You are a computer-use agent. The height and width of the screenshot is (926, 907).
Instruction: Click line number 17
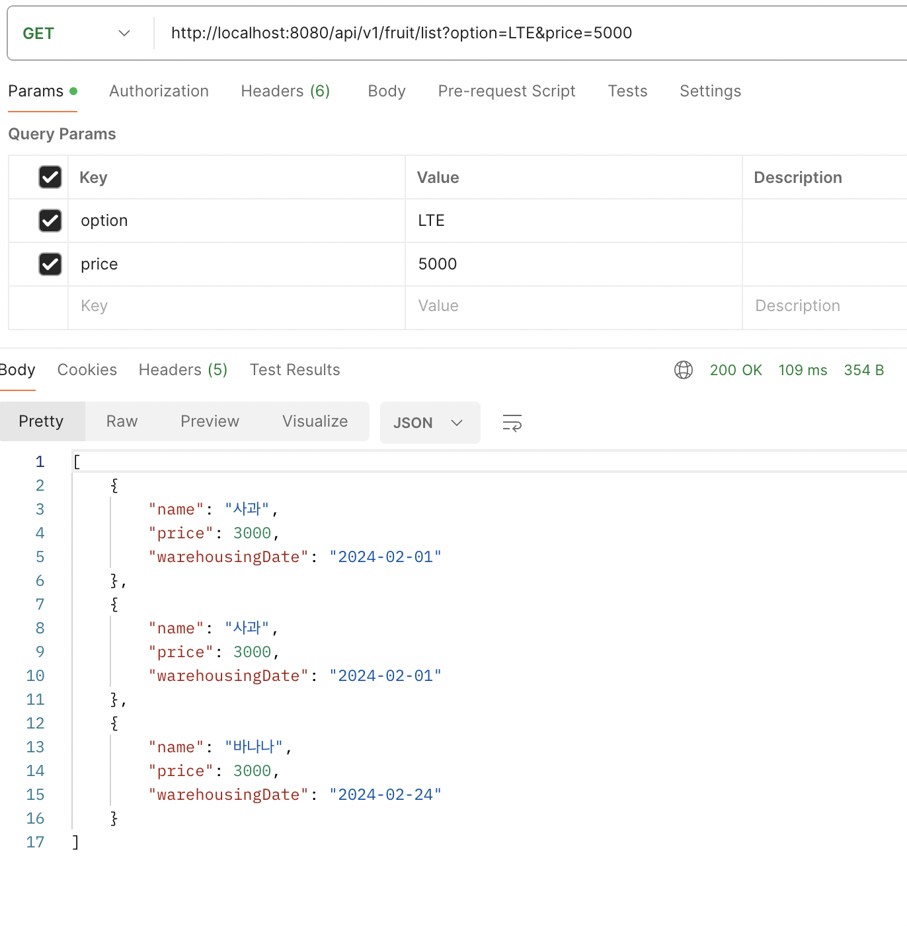36,842
